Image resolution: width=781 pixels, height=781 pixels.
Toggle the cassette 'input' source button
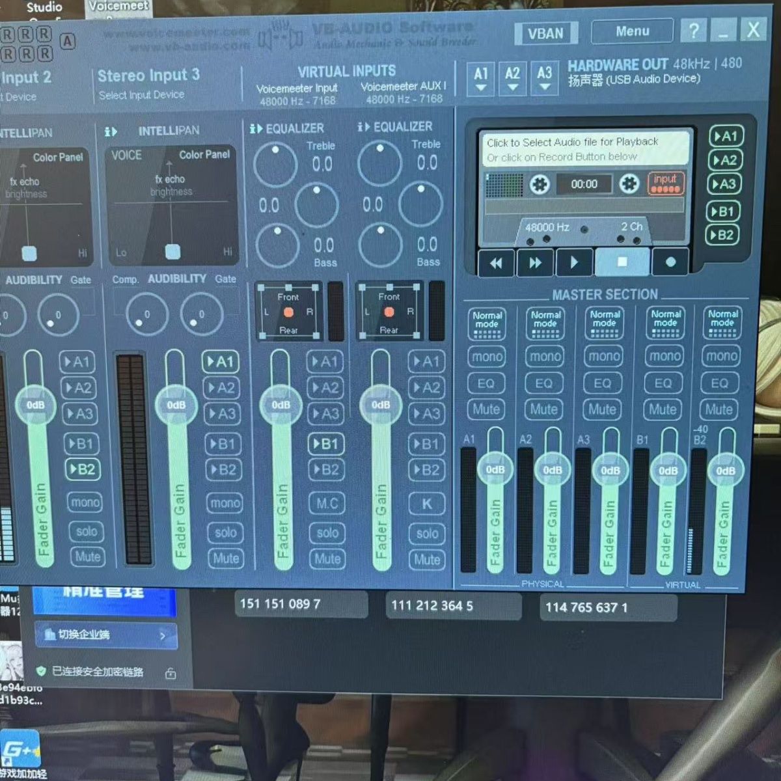click(665, 184)
